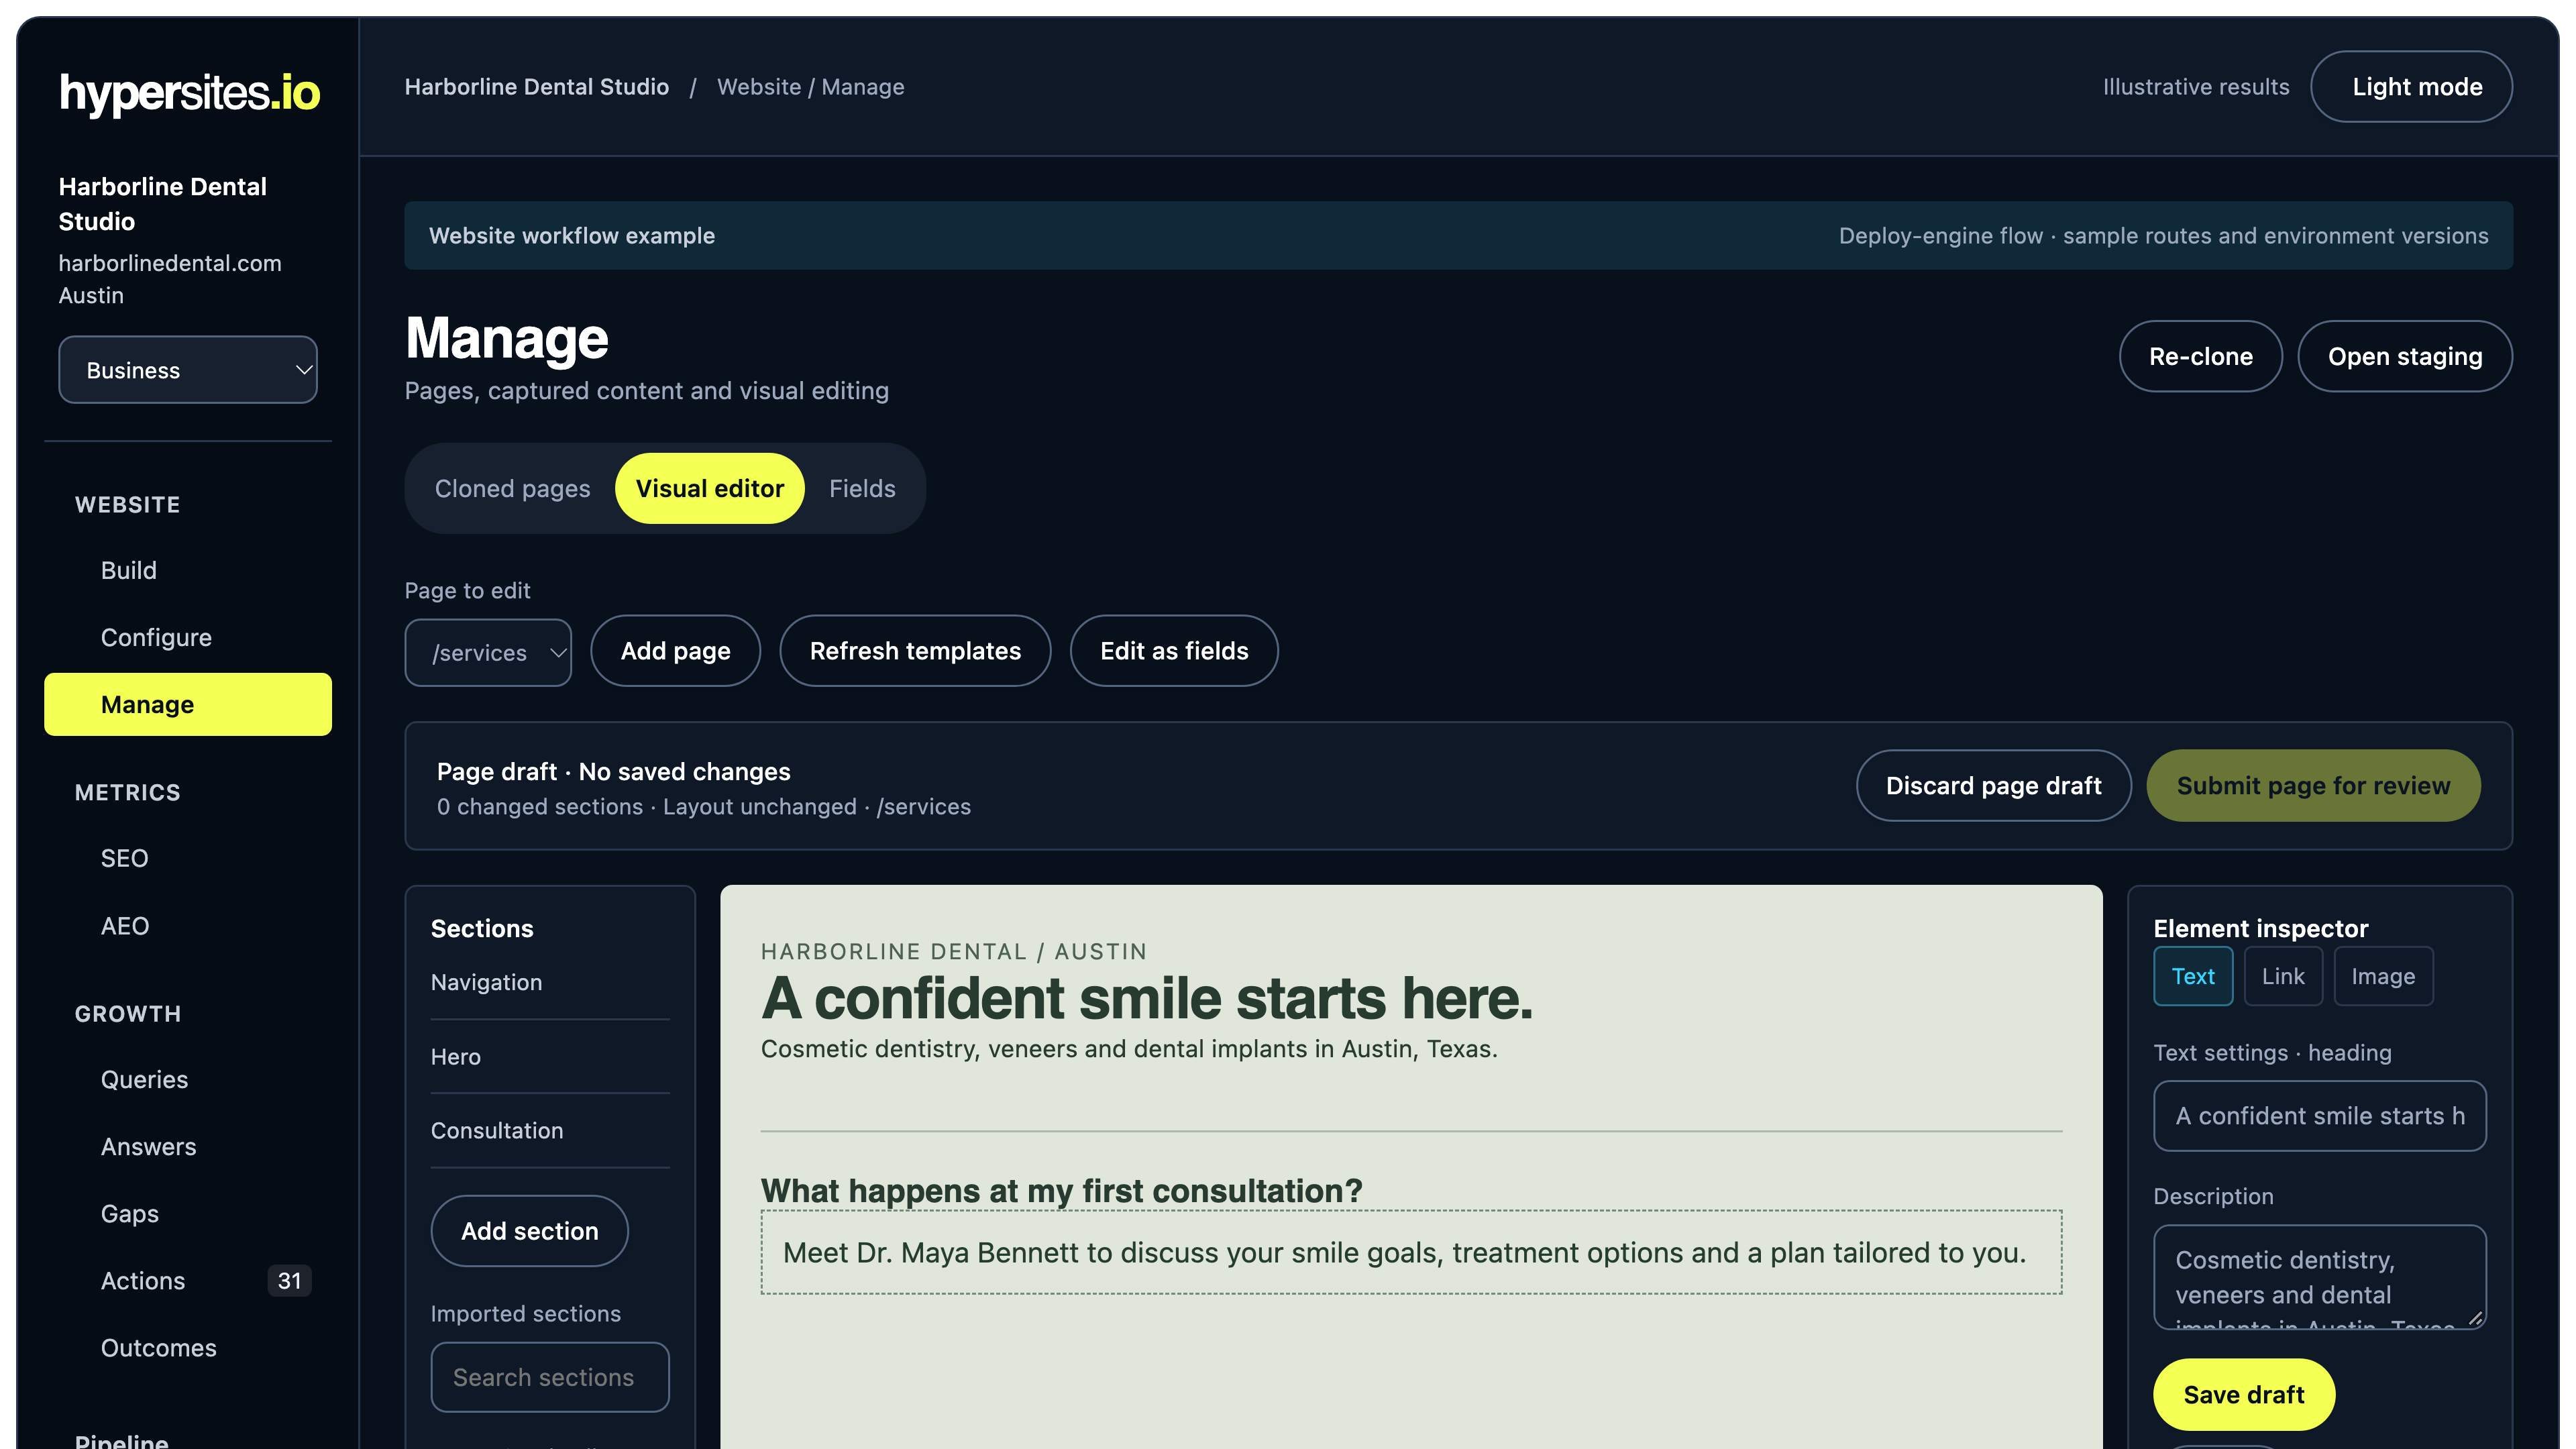Open Queries under Growth
2576x1449 pixels.
(x=188, y=1079)
